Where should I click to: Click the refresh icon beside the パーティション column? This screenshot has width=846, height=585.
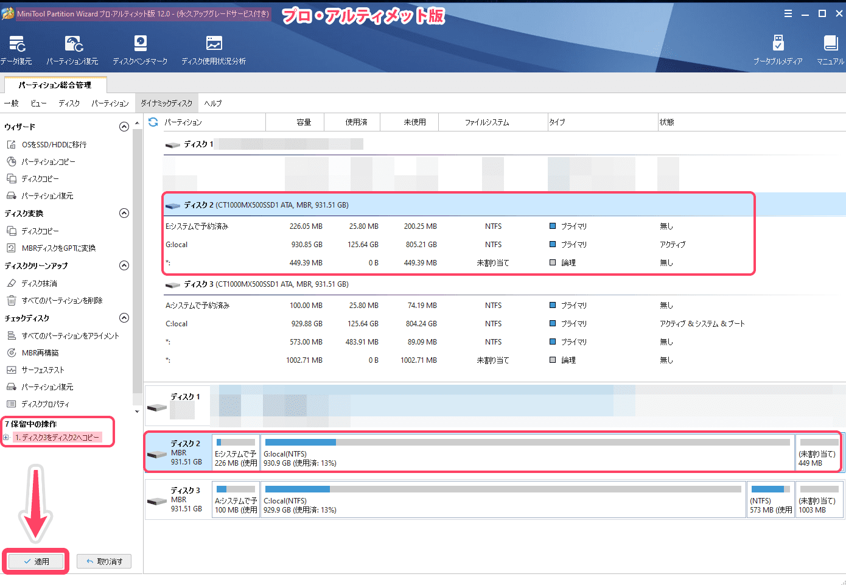(153, 122)
